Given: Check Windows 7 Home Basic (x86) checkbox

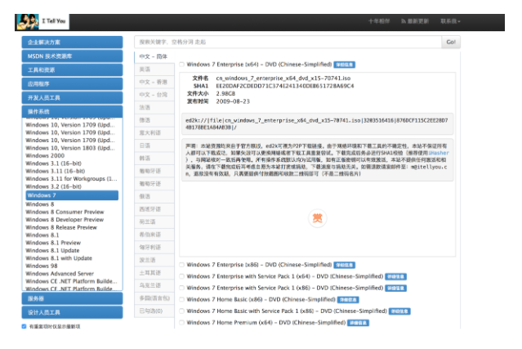Looking at the screenshot, I should pyautogui.click(x=182, y=299).
